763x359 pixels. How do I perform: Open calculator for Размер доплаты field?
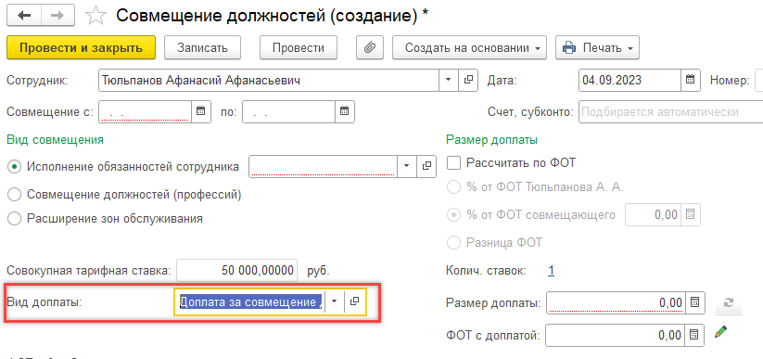click(x=695, y=302)
